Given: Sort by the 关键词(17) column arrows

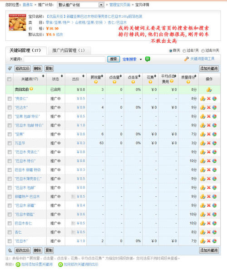Looking at the screenshot, I should (x=43, y=76).
